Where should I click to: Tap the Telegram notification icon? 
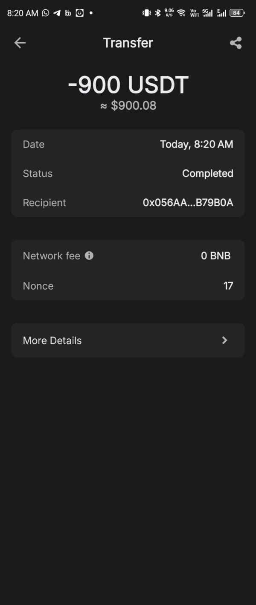(x=57, y=13)
